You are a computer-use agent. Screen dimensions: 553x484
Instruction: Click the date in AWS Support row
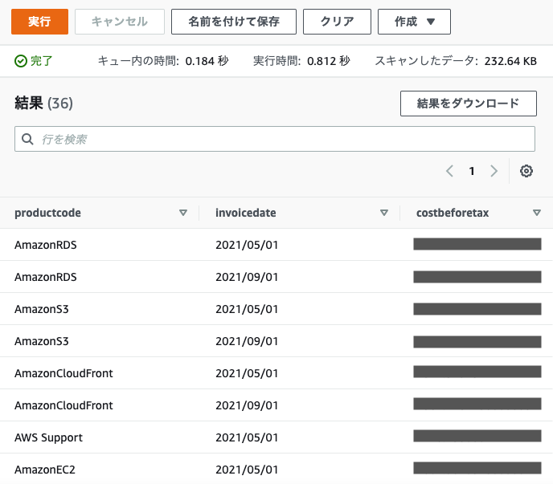tap(247, 437)
